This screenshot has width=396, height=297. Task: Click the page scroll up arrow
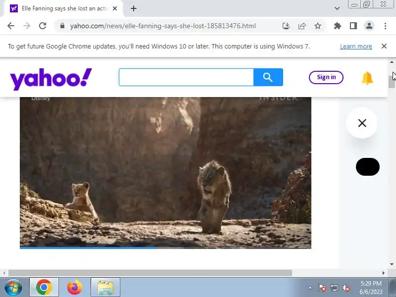tap(392, 62)
